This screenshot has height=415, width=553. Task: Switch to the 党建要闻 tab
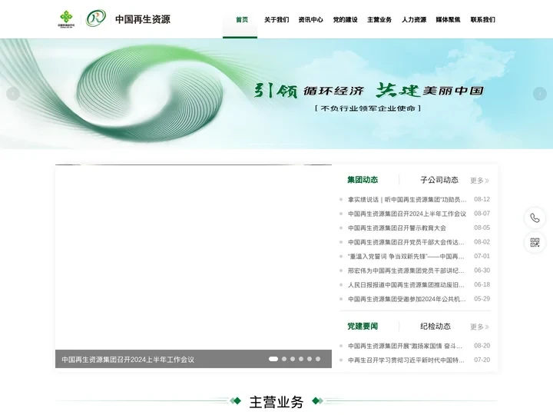click(x=363, y=326)
